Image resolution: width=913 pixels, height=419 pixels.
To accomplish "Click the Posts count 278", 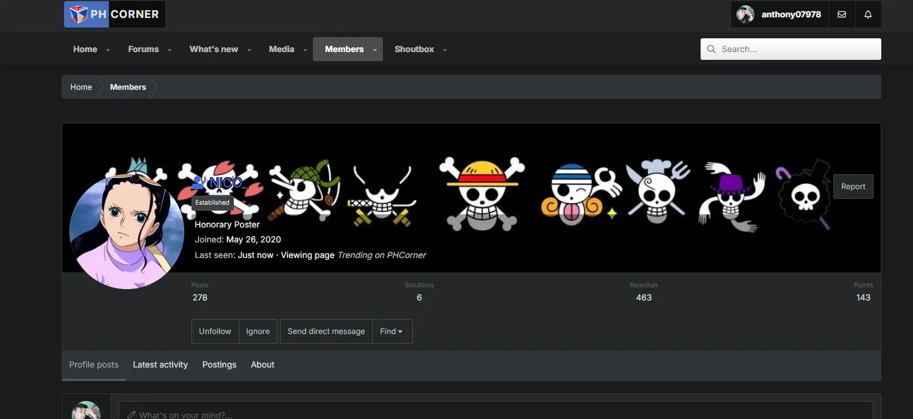I will point(200,297).
